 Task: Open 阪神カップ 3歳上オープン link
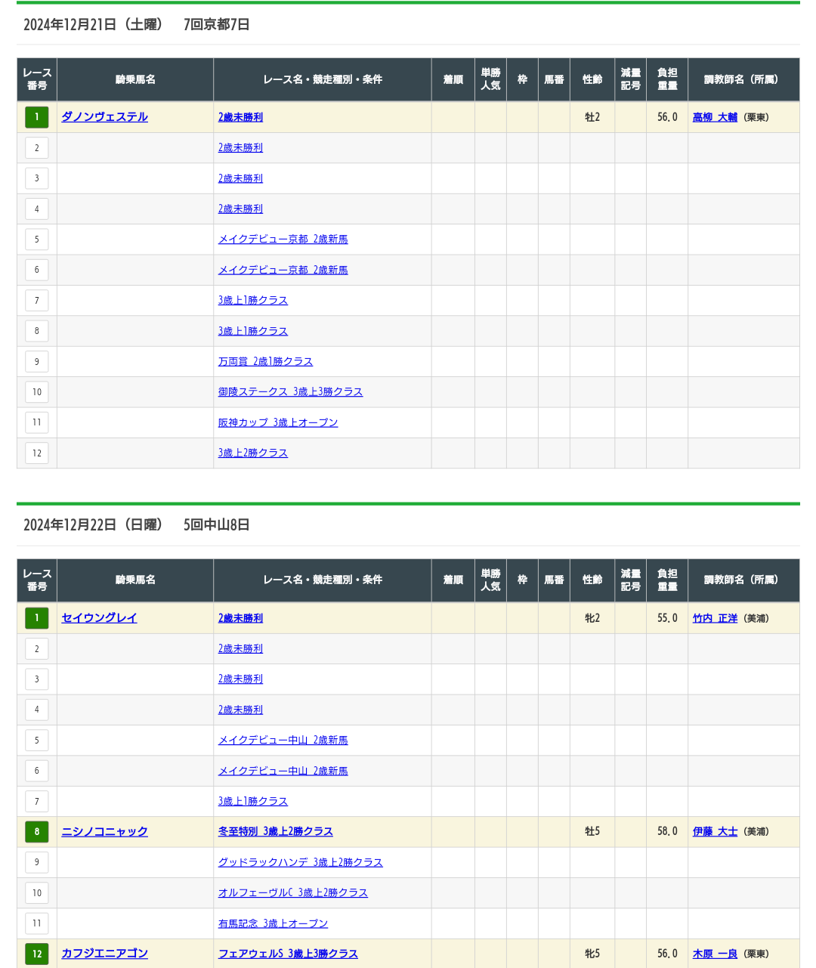pyautogui.click(x=278, y=422)
